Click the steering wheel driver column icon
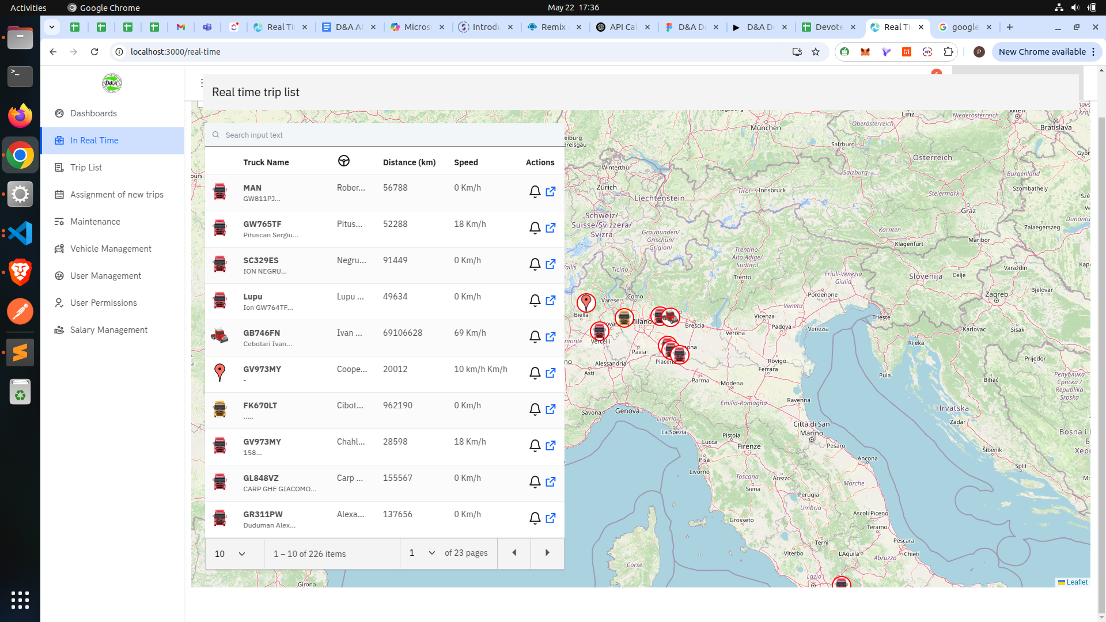Screen dimensions: 1106x622 (344, 161)
